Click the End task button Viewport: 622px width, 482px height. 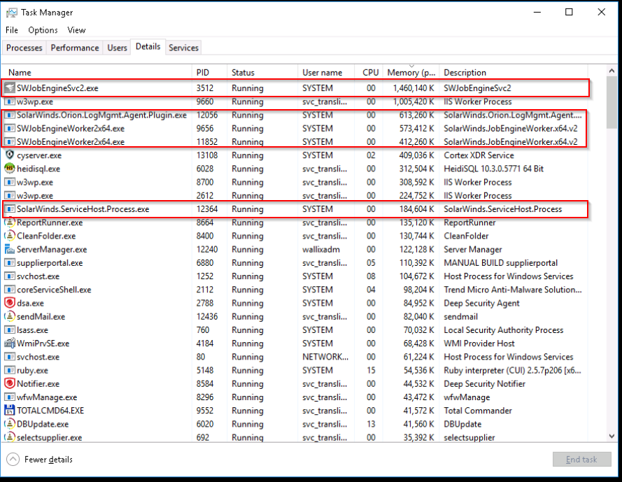coord(581,460)
